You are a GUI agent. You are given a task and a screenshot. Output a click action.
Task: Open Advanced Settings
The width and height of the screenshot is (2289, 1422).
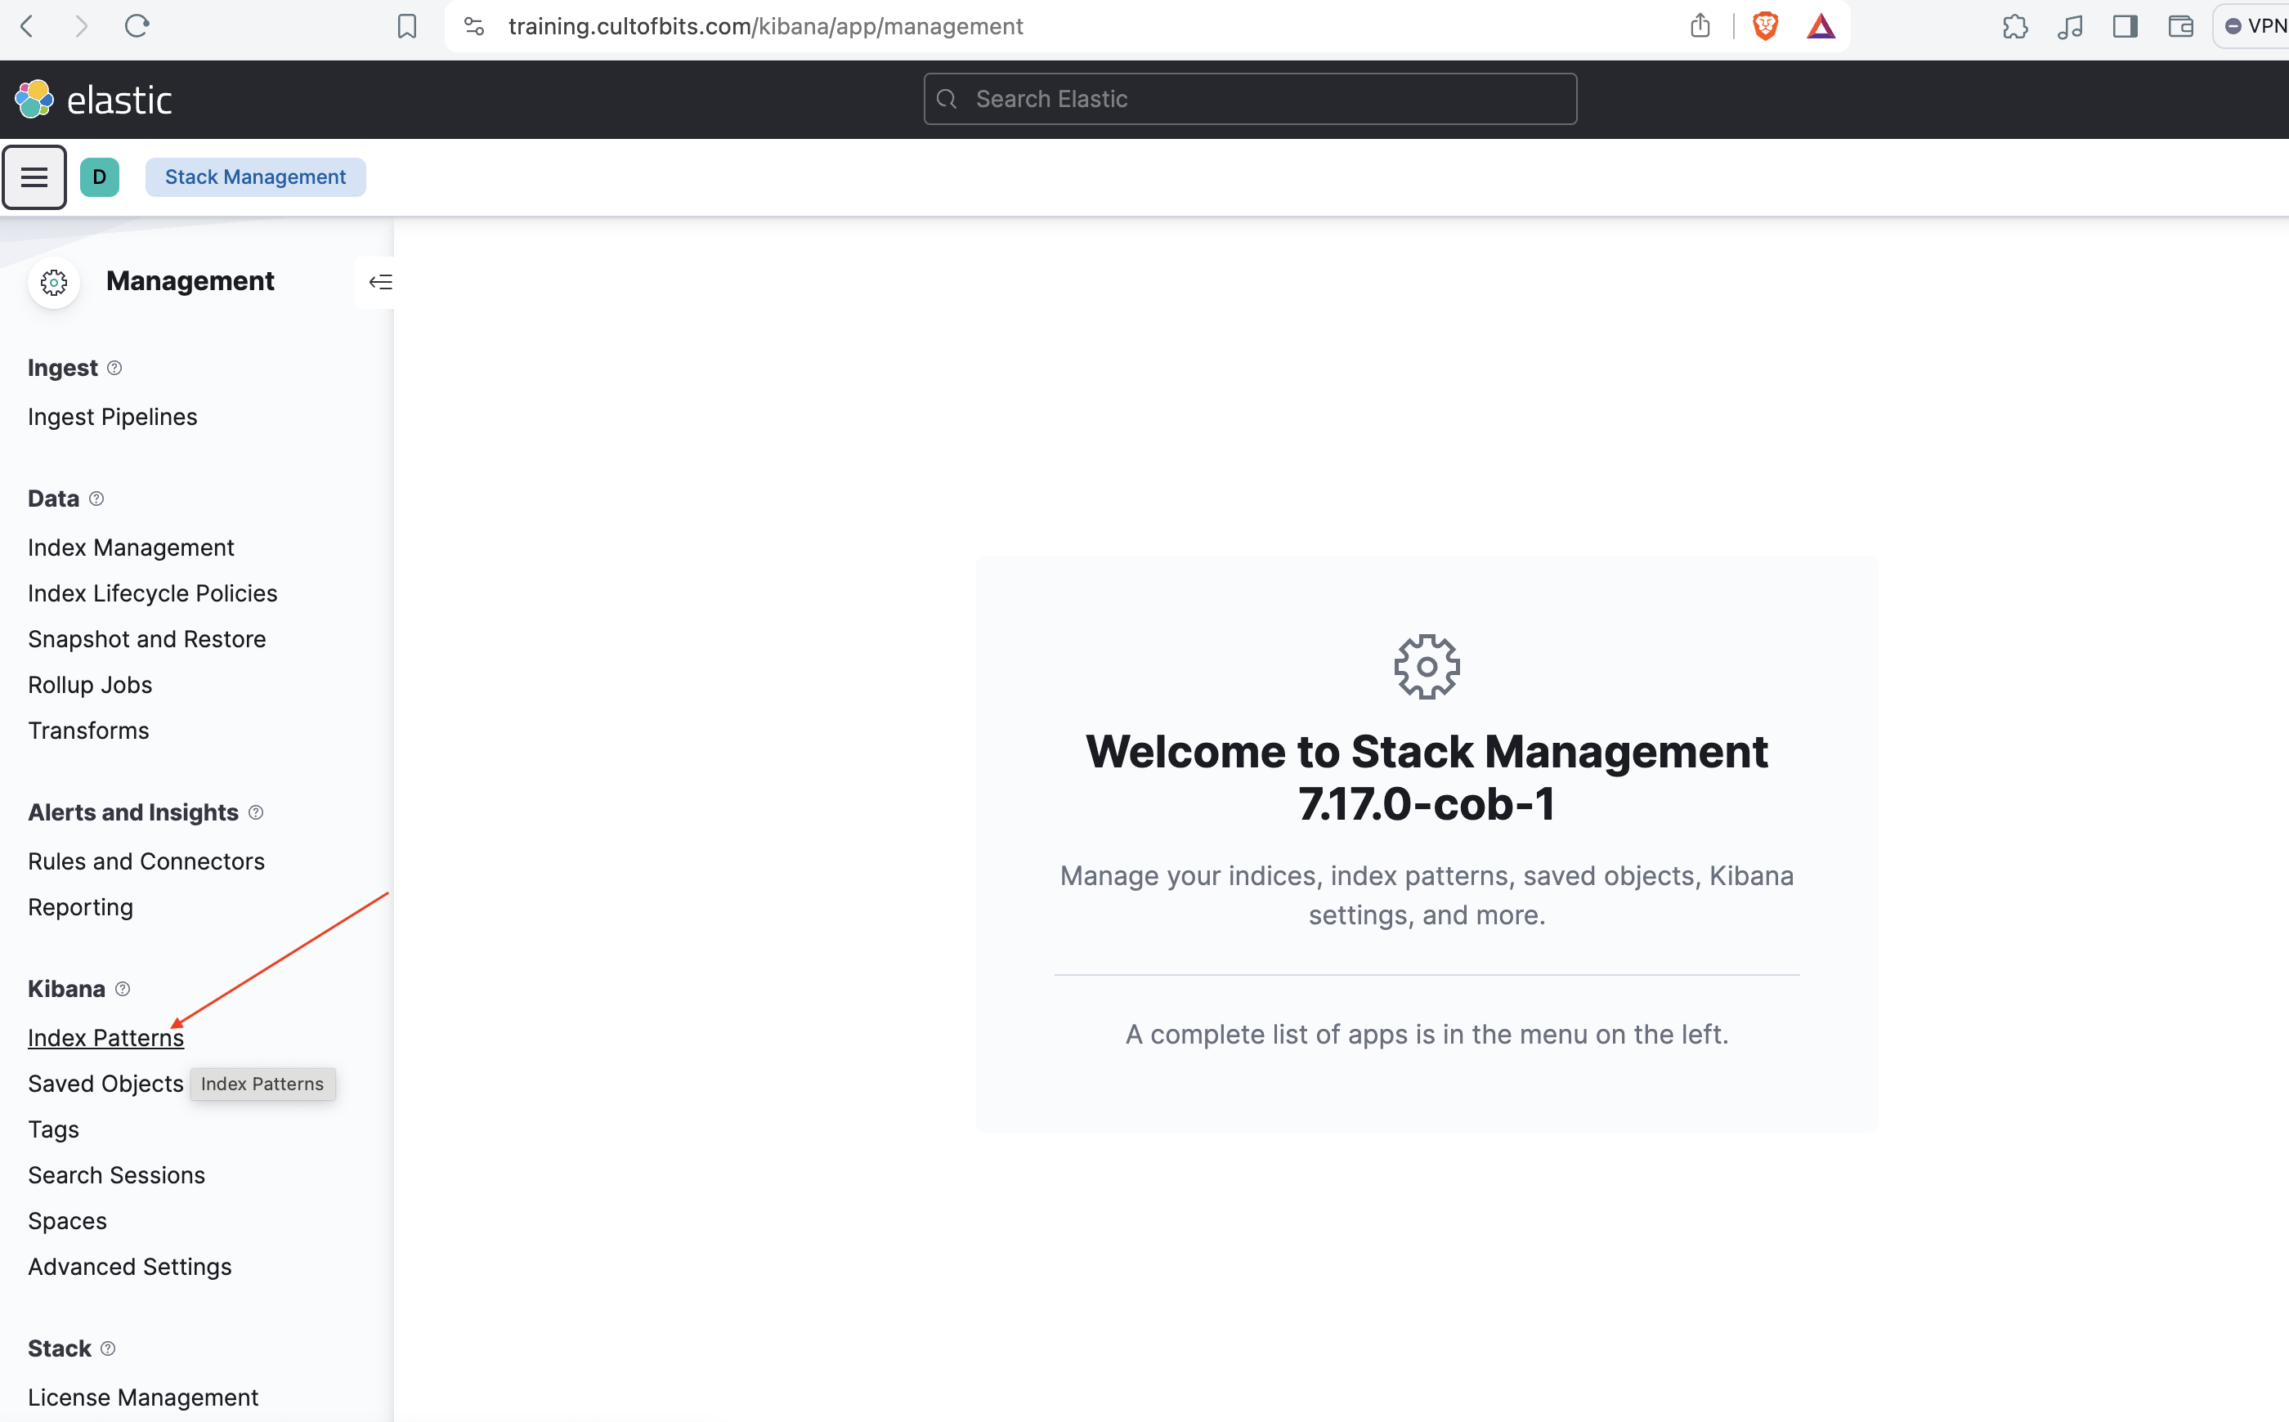point(130,1267)
